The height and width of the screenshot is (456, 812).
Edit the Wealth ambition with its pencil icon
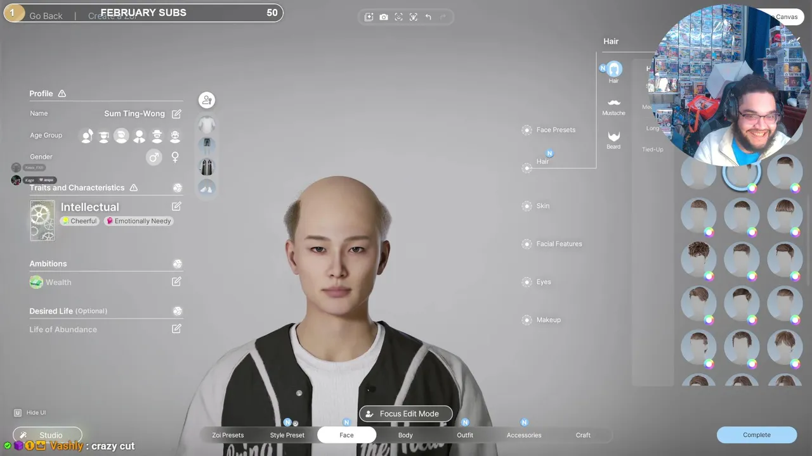pos(176,281)
